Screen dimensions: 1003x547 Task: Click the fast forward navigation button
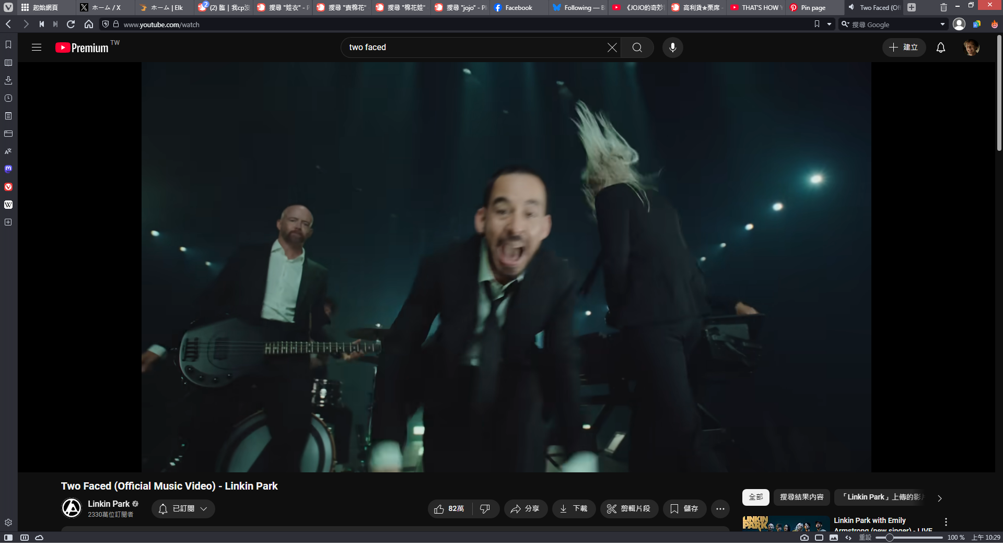(55, 24)
